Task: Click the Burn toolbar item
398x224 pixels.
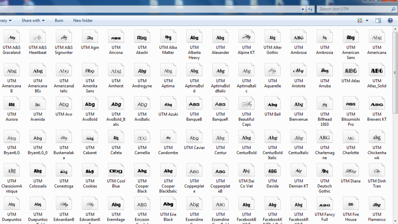Action: (59, 20)
